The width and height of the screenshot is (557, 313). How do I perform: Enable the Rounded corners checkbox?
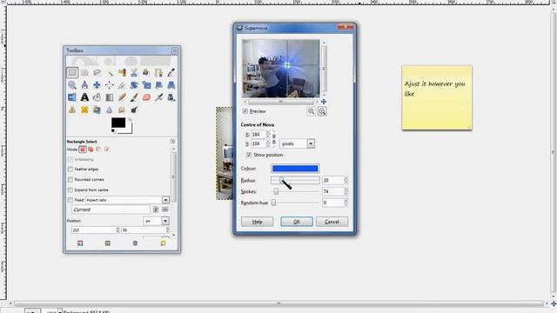[x=70, y=180]
